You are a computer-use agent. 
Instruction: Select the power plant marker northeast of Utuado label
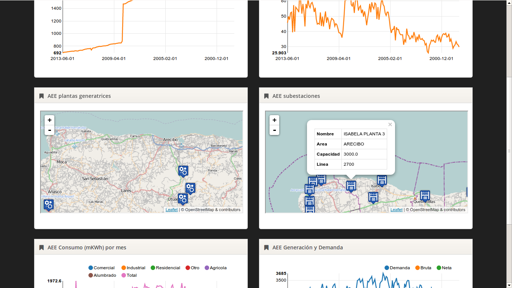[x=190, y=188]
